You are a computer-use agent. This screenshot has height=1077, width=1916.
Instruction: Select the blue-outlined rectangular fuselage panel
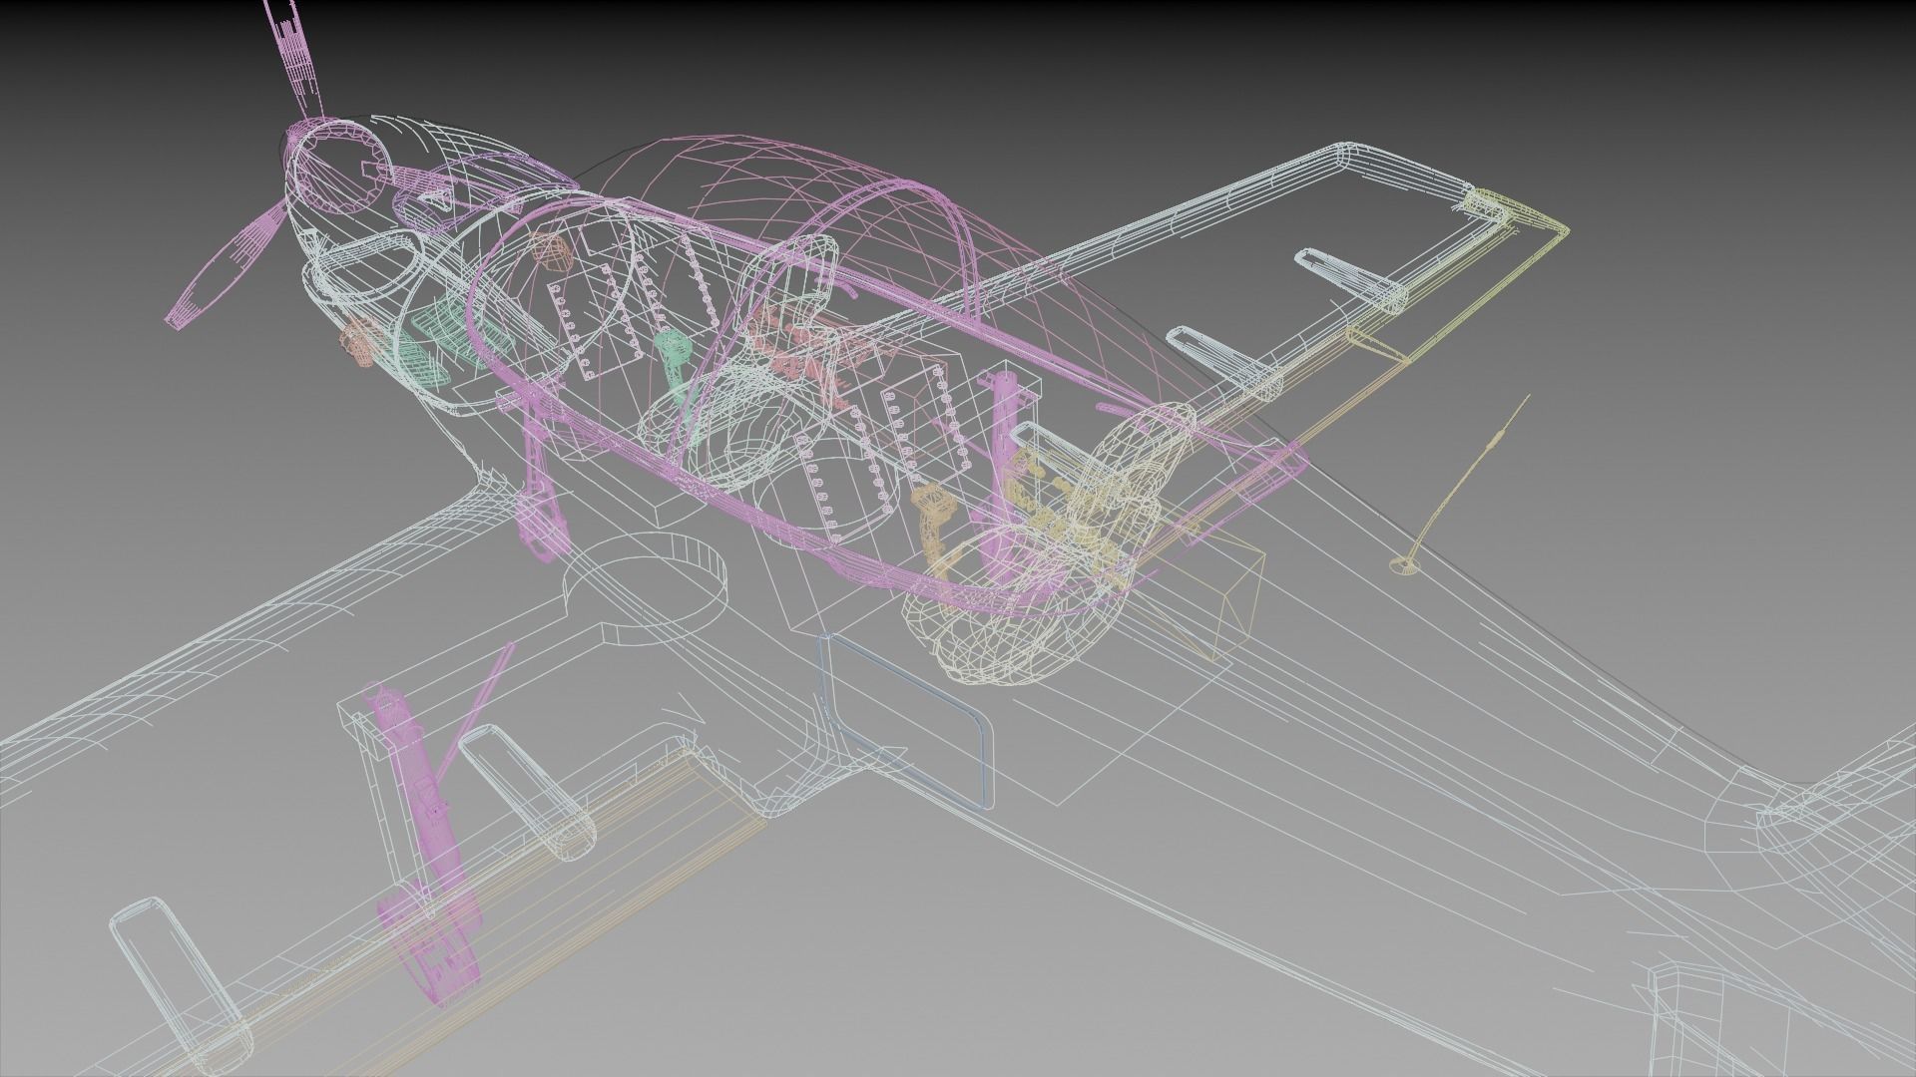(x=903, y=720)
